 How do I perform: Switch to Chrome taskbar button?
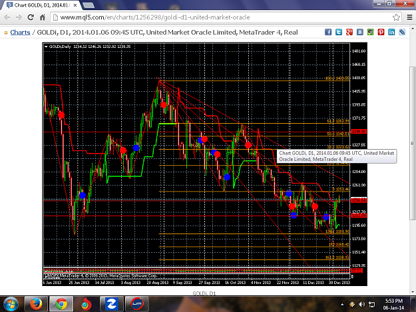(x=61, y=304)
